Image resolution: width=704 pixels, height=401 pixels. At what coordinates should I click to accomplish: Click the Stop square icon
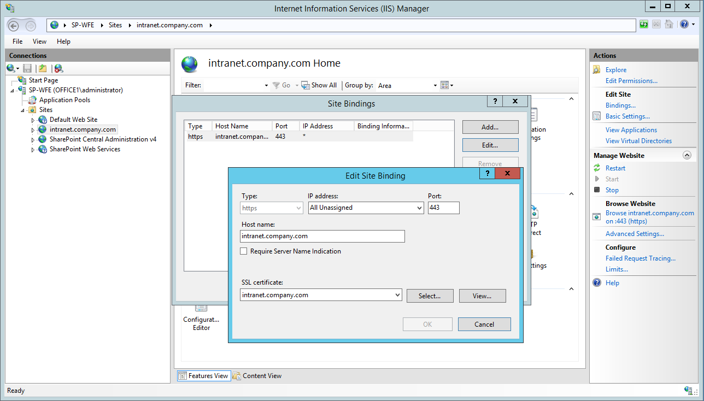click(x=597, y=190)
